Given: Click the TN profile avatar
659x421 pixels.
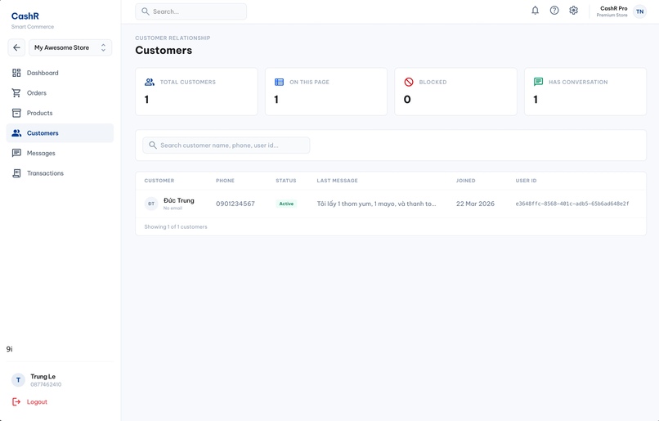Looking at the screenshot, I should 639,11.
